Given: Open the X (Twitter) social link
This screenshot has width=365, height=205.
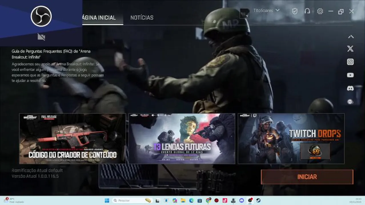Looking at the screenshot, I should point(350,49).
